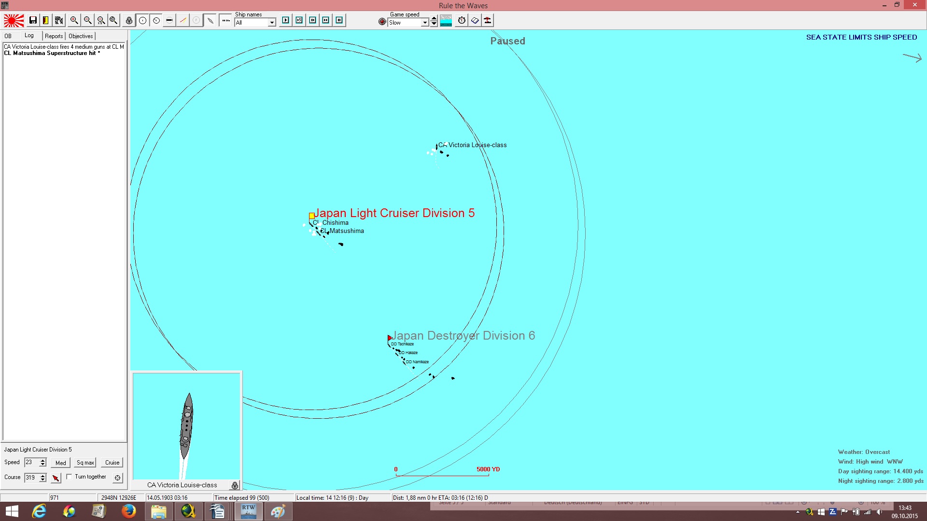Toggle the lock icon in the toolbar
Viewport: 927px width, 521px height.
pyautogui.click(x=129, y=20)
